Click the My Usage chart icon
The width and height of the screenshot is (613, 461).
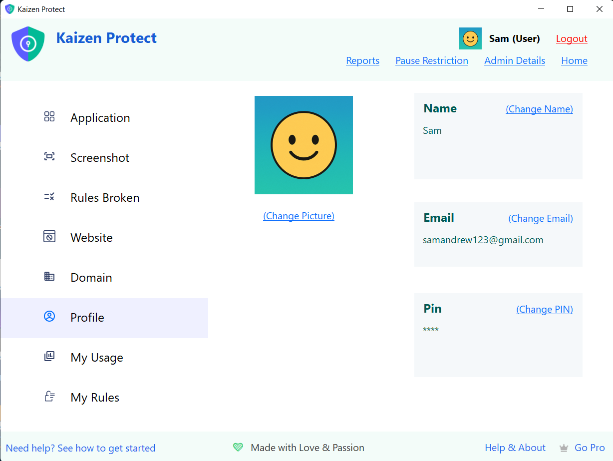pos(49,357)
